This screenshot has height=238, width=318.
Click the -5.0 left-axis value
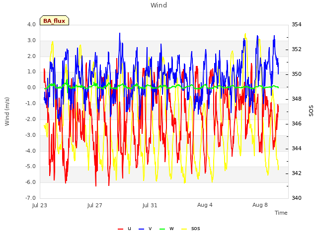point(30,167)
